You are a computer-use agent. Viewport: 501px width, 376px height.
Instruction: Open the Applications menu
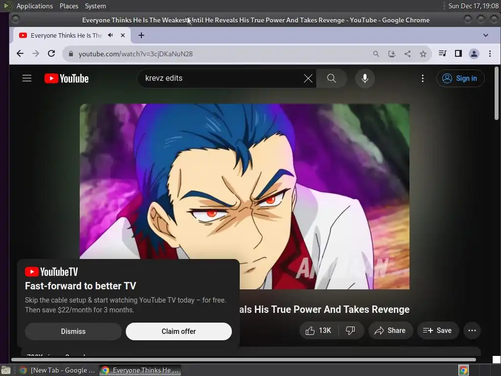(35, 6)
